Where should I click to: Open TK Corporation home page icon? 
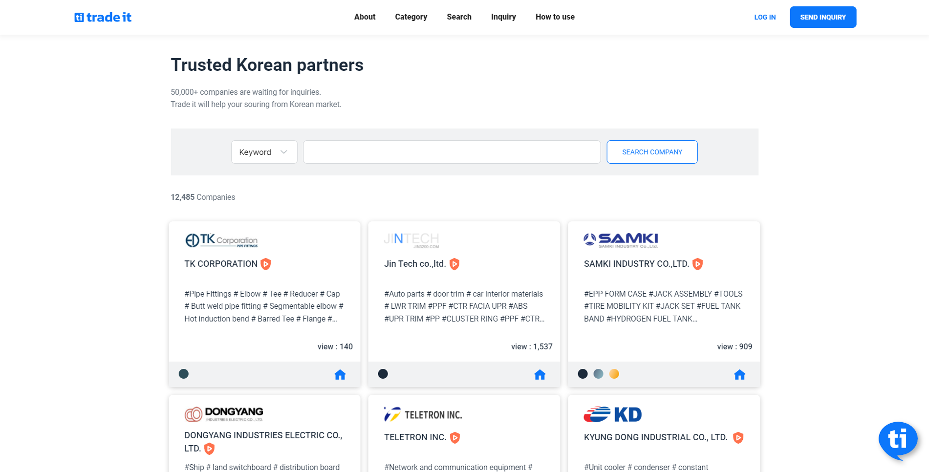click(340, 375)
